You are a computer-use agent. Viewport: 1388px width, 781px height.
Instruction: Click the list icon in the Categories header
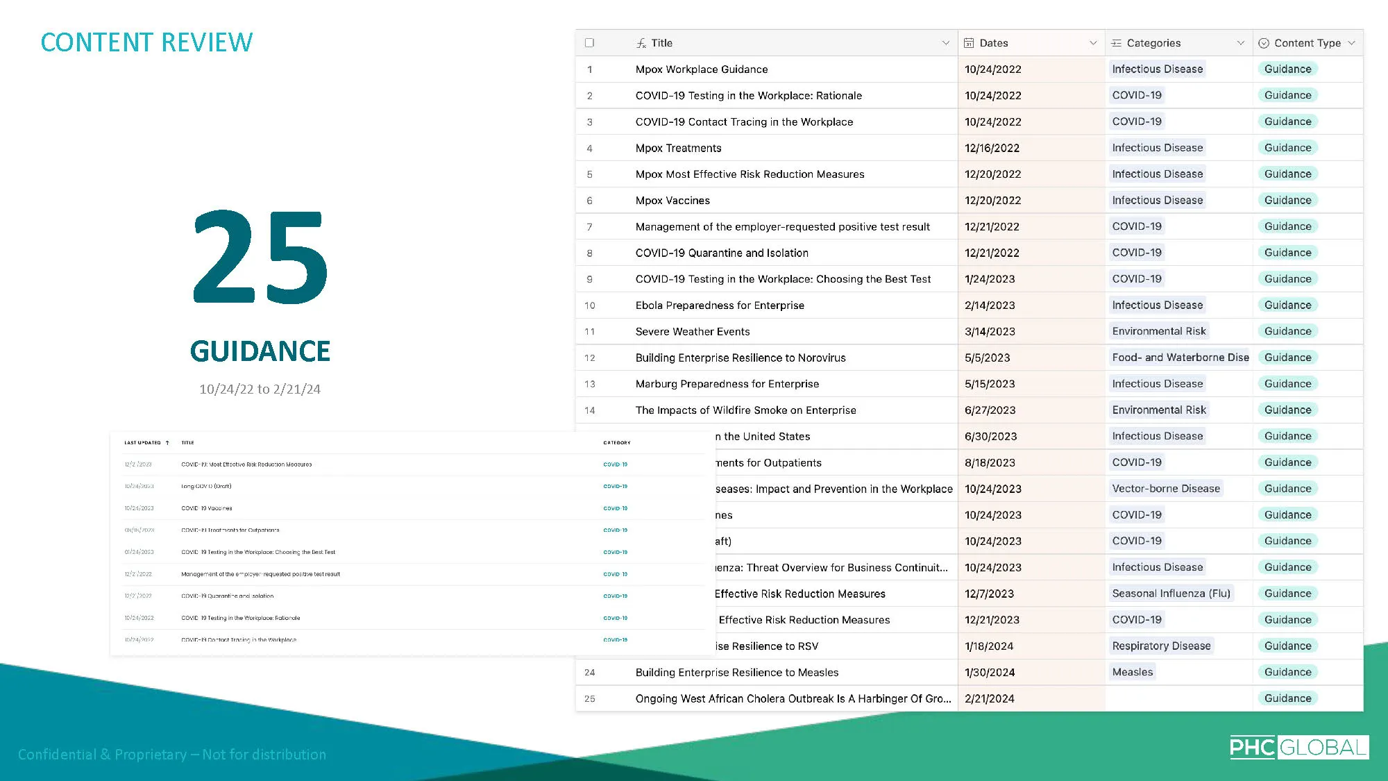click(x=1116, y=43)
